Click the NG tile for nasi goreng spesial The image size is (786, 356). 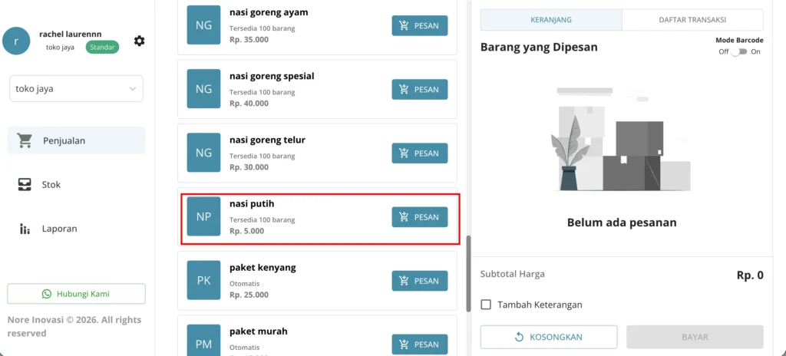tap(203, 89)
